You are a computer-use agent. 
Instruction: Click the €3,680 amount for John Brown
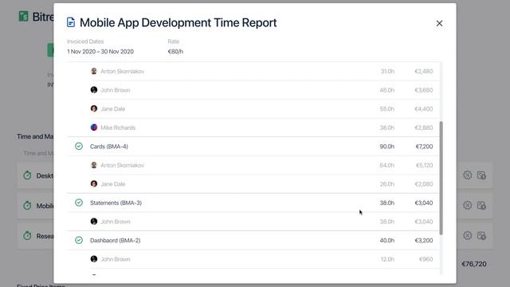424,90
